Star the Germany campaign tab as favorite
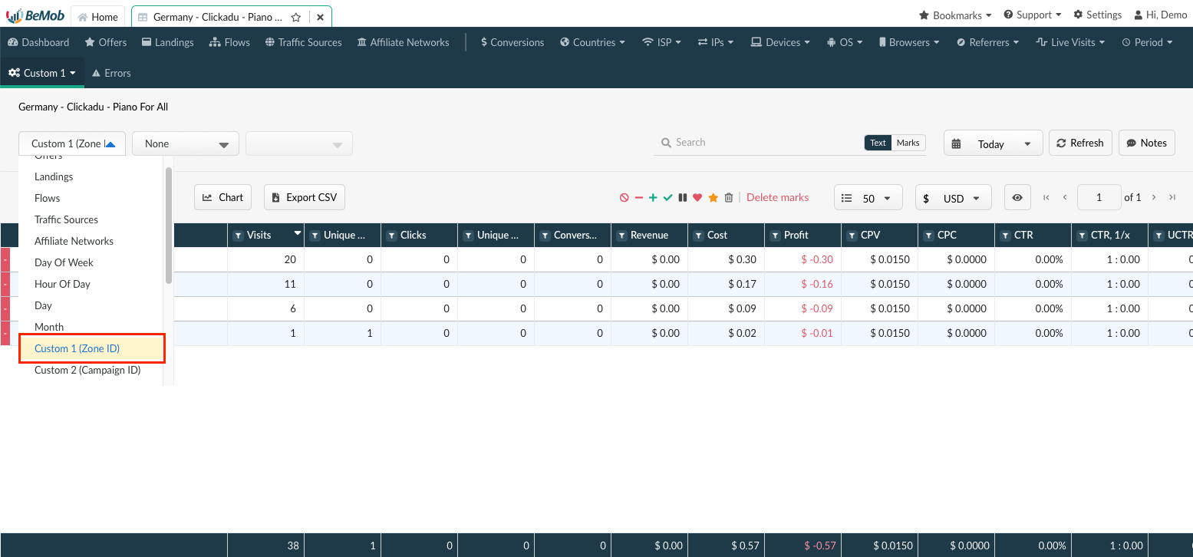Screen dimensions: 1193x557 [296, 17]
